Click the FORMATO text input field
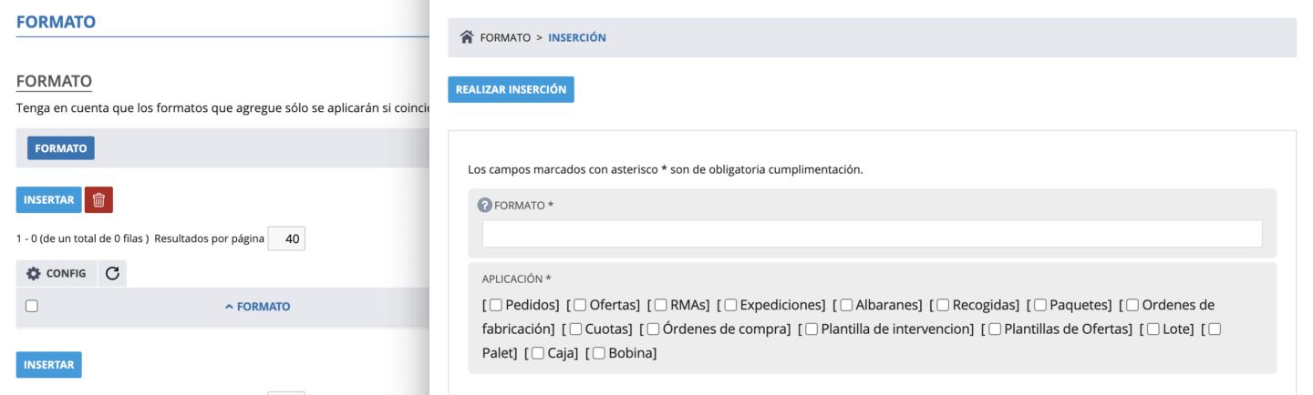Viewport: 1313px width, 395px height. click(872, 234)
